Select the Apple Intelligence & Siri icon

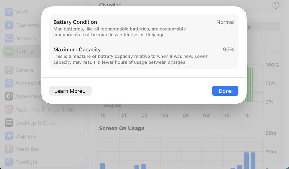click(x=9, y=109)
